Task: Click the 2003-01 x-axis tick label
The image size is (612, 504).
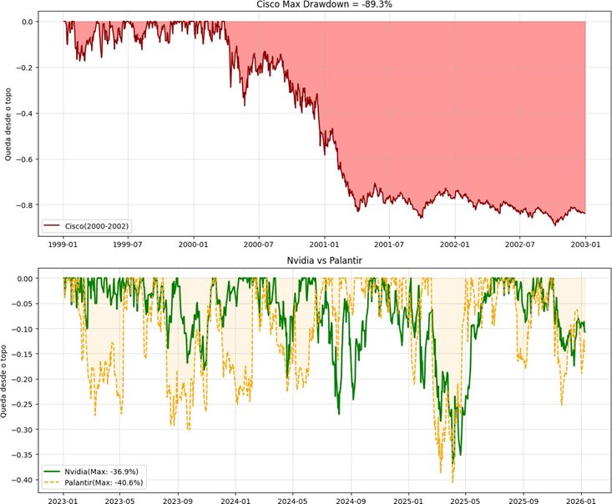Action: point(585,246)
